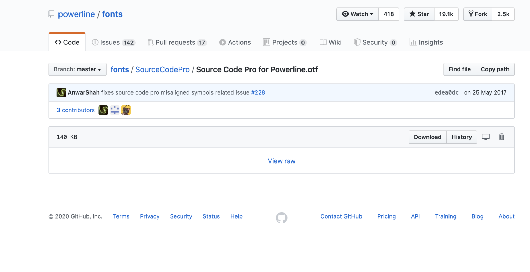Click the '140 KB' file size text

click(67, 137)
